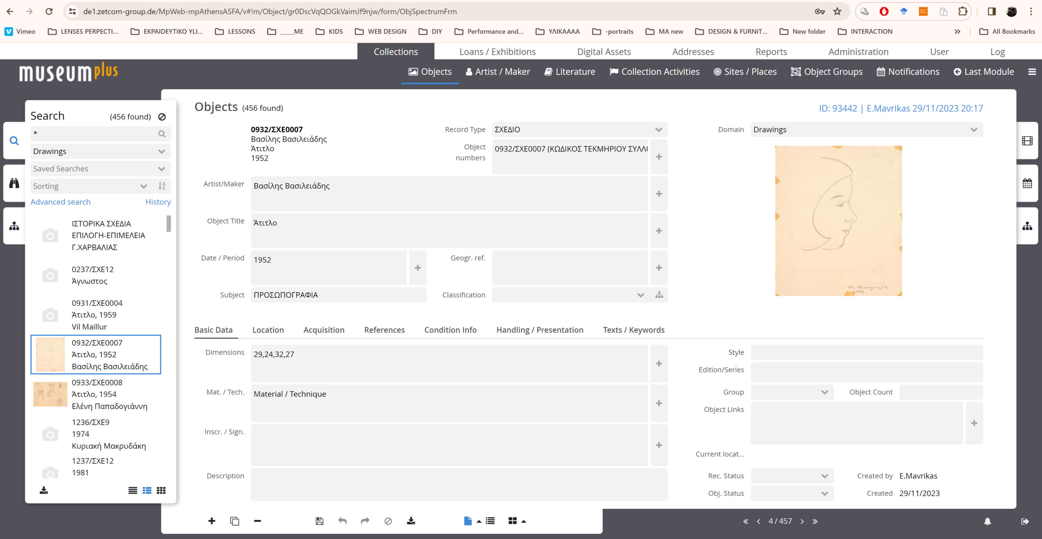
Task: Click the History link
Action: coord(158,202)
